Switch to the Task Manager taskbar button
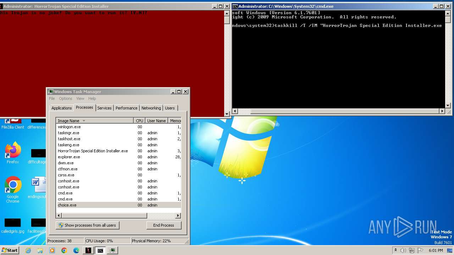Viewport: 454px width, 255px height. 112,250
